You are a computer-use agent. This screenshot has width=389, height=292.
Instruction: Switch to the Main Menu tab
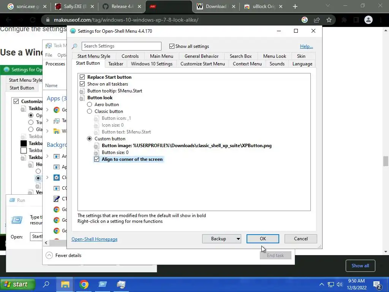point(161,56)
